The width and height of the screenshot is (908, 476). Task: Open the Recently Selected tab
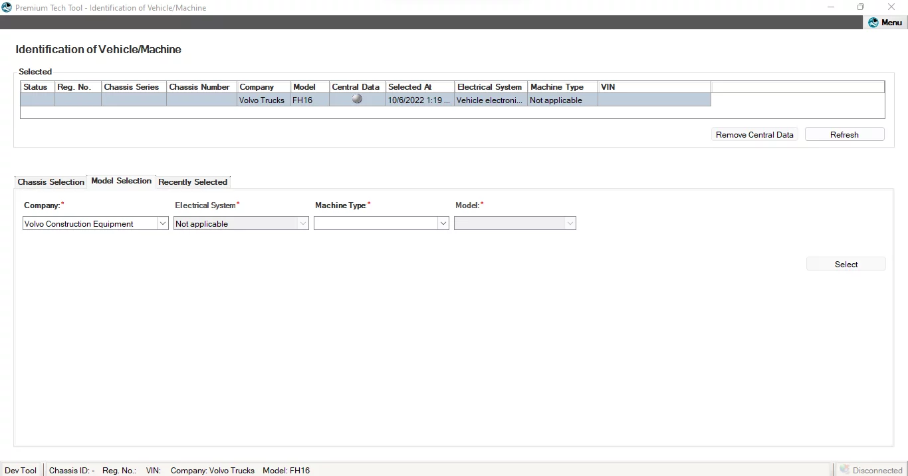coord(193,182)
